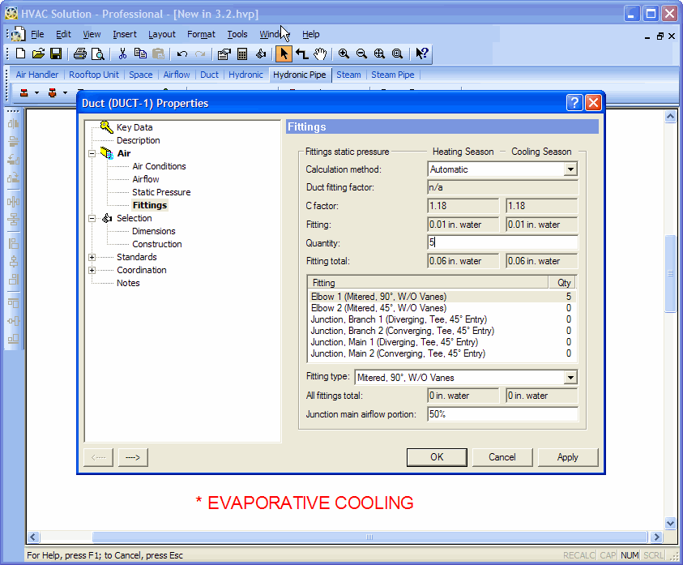Click the Print icon

click(x=80, y=54)
